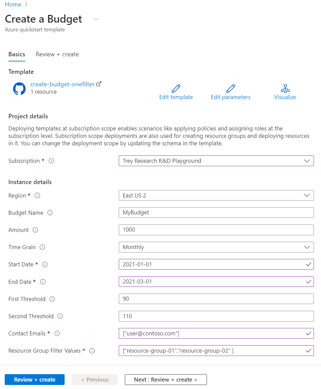
Task: Select the Basics tab
Action: (17, 54)
